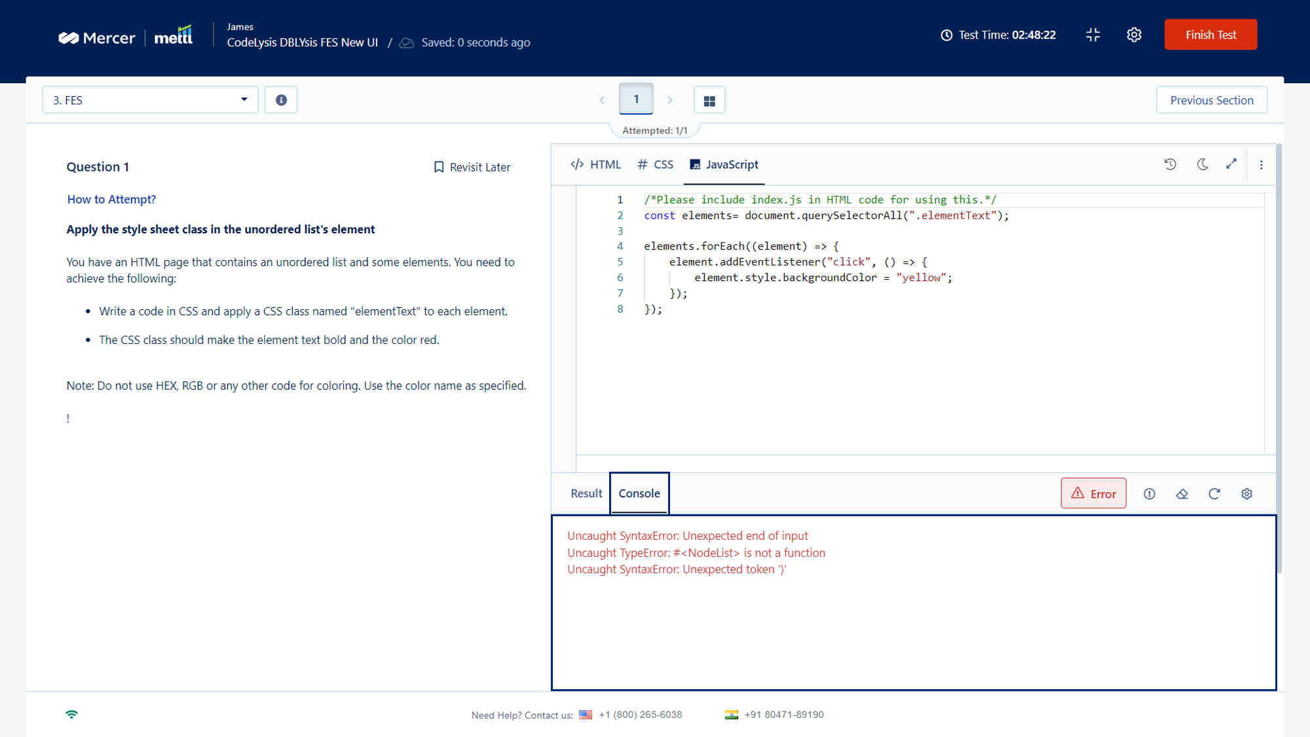Open the editor more options menu

point(1262,165)
